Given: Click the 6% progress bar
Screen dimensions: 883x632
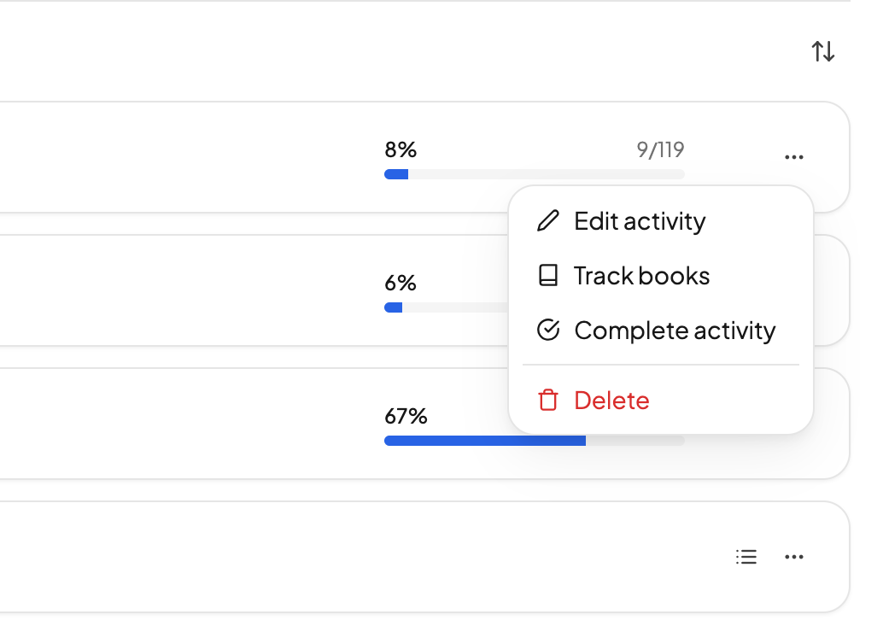Looking at the screenshot, I should 447,307.
